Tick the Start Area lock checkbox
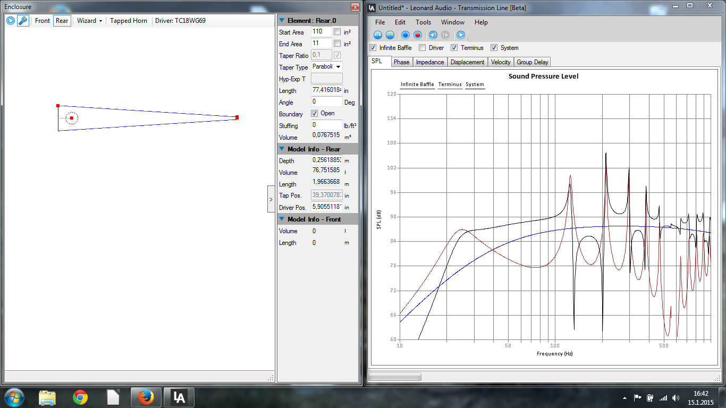 point(337,32)
